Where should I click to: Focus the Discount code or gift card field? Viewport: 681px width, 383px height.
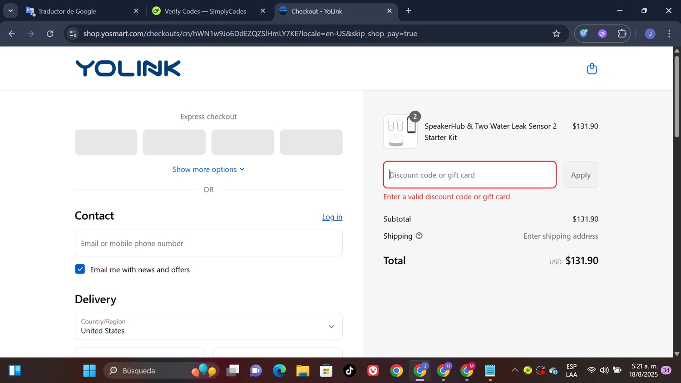469,175
